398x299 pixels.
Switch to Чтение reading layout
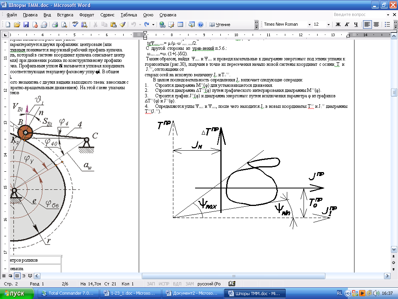pyautogui.click(x=220, y=25)
